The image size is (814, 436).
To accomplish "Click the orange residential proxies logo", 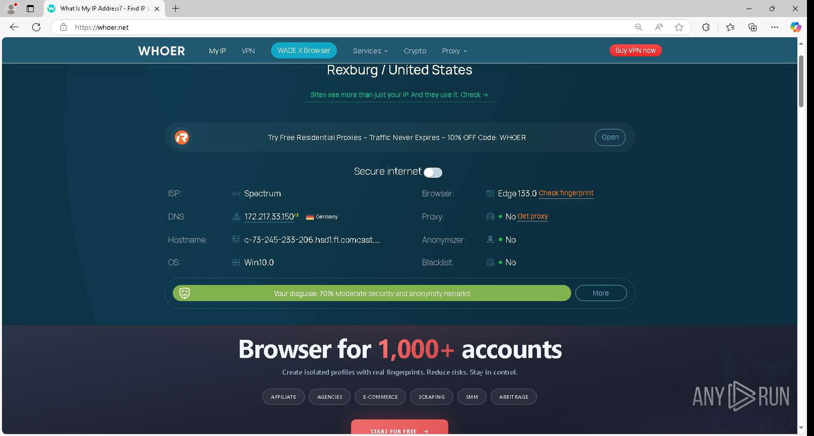I will tap(182, 137).
